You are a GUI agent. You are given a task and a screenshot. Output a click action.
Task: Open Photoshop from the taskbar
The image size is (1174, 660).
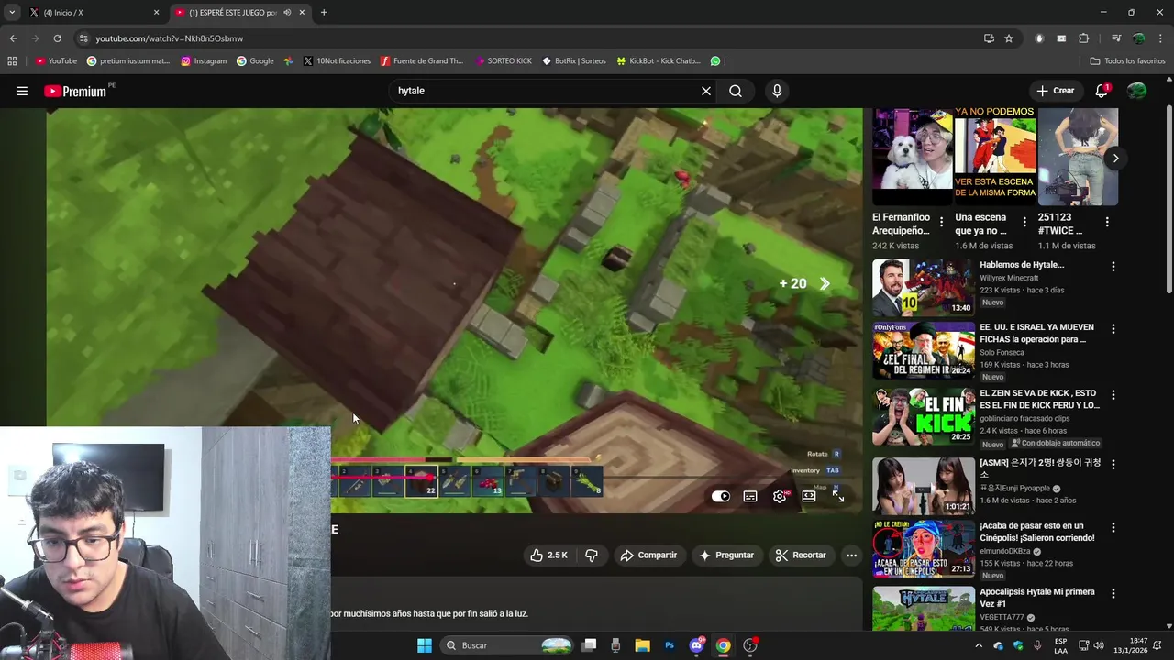click(670, 645)
